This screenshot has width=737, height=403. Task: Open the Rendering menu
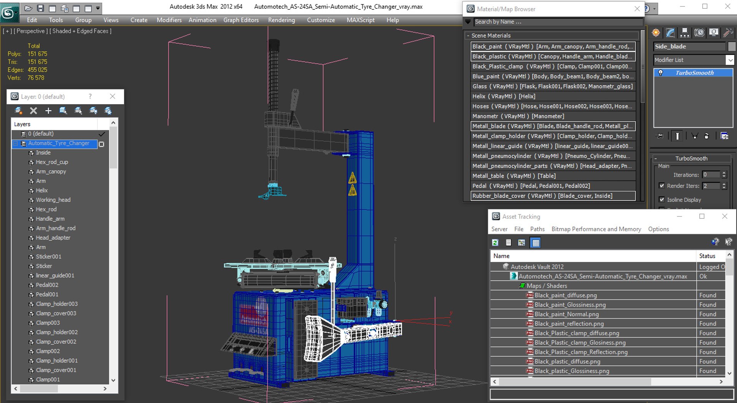(x=281, y=20)
